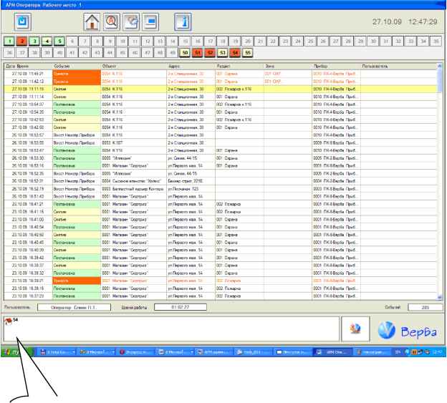
Task: Select yellow object indicator 55
Action: coord(248,53)
